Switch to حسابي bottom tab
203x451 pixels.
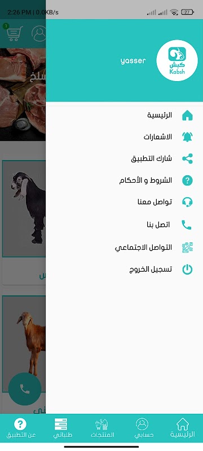click(143, 428)
